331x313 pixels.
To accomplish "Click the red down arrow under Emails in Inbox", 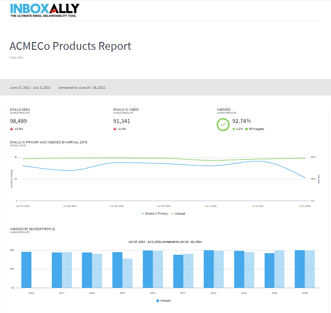I will tap(115, 129).
